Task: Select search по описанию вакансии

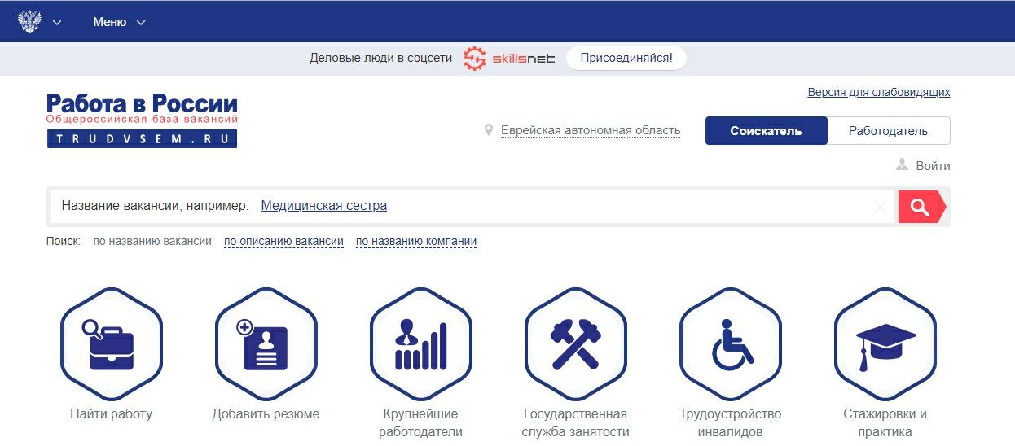Action: point(283,241)
